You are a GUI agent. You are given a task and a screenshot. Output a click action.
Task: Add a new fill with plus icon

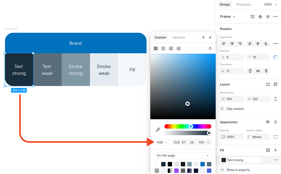click(x=275, y=150)
